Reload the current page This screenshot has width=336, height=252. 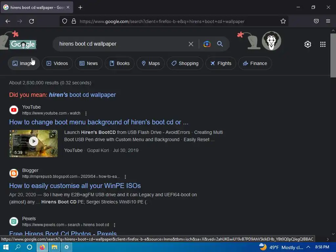click(x=31, y=21)
